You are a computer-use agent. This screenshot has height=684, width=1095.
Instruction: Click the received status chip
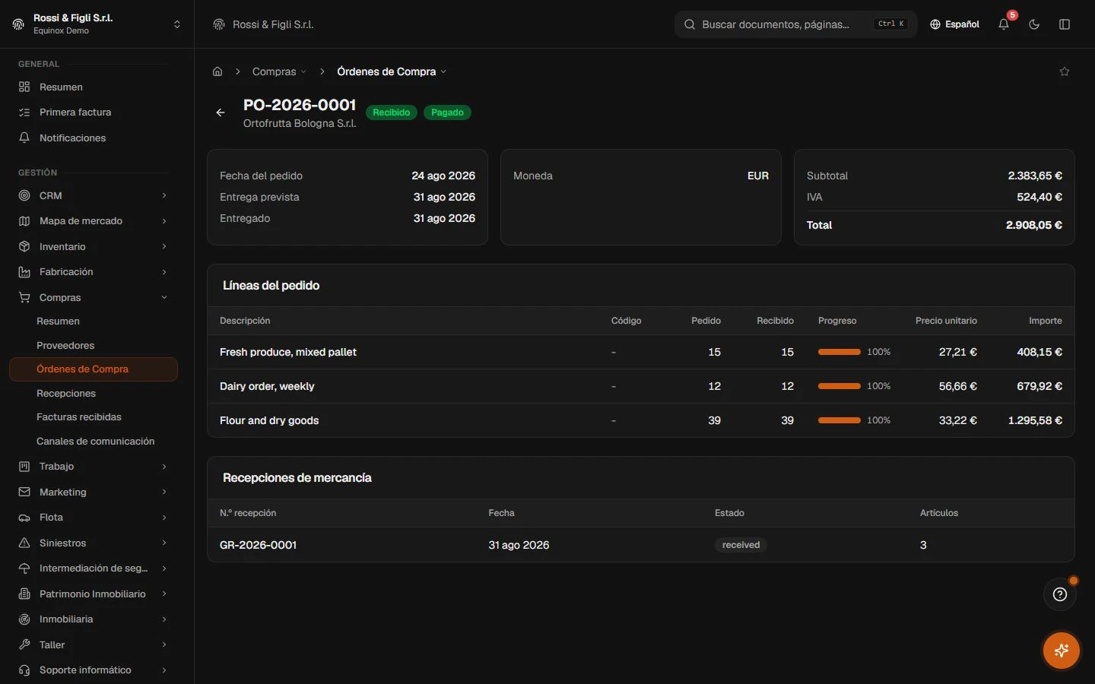coord(741,545)
